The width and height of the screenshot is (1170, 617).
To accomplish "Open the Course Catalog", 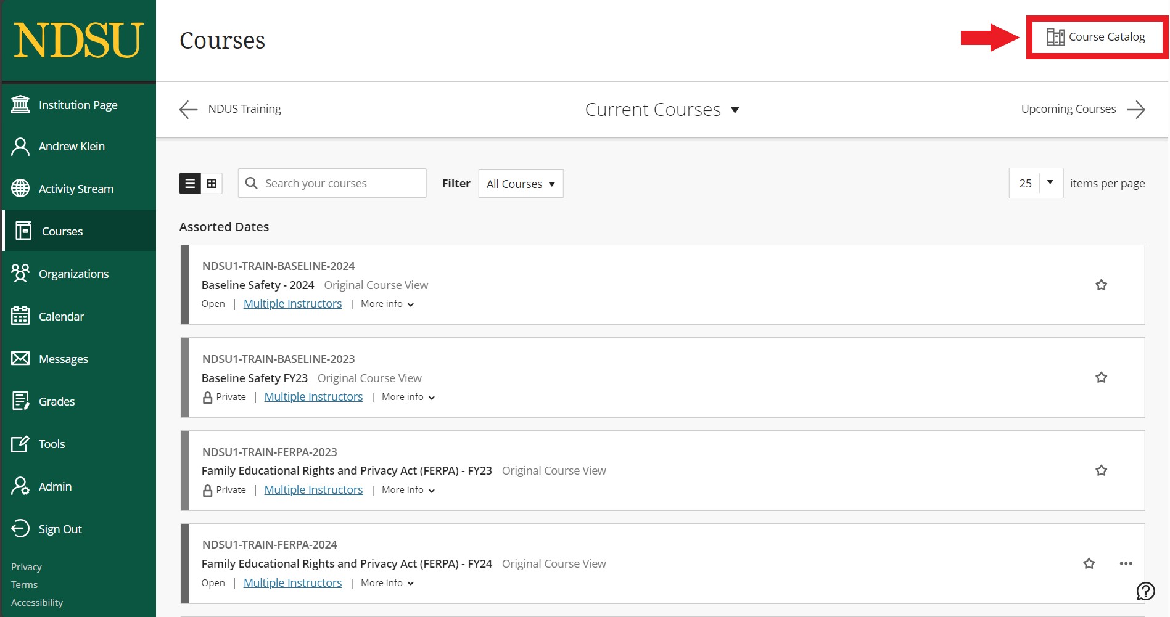I will pyautogui.click(x=1096, y=37).
